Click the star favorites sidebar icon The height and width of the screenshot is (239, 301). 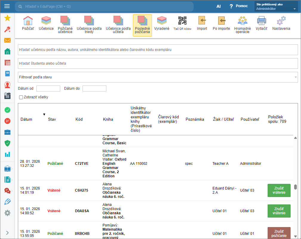[x=7, y=18]
